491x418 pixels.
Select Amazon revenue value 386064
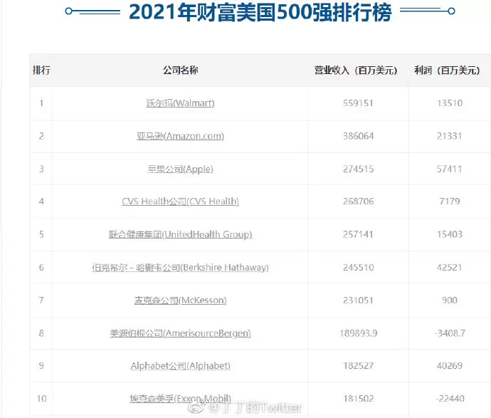tap(358, 136)
